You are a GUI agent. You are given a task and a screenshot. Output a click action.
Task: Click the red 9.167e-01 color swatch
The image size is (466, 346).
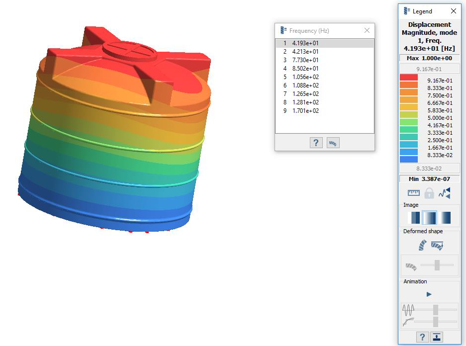[409, 78]
